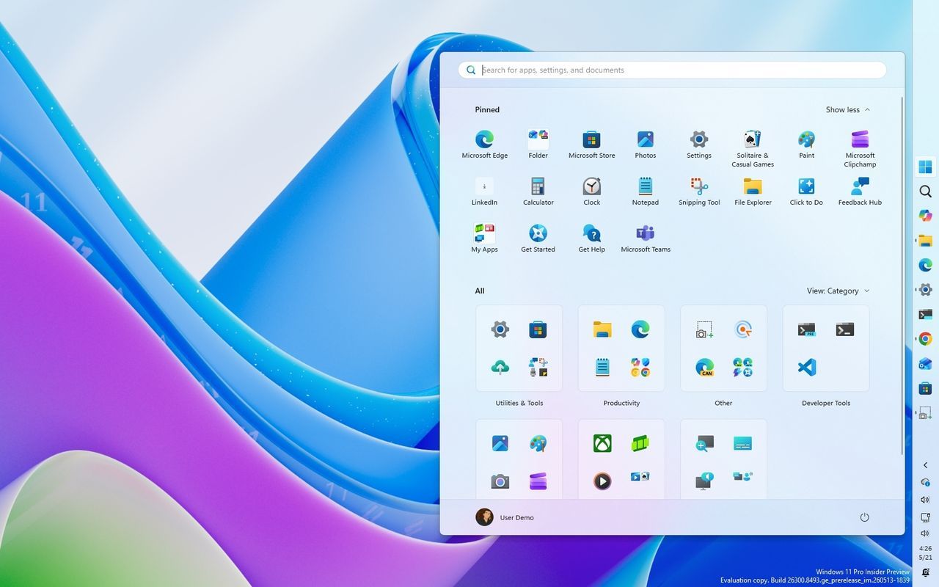Screen dimensions: 939x587
Task: Open Outlook from the taskbar
Action: pos(925,364)
